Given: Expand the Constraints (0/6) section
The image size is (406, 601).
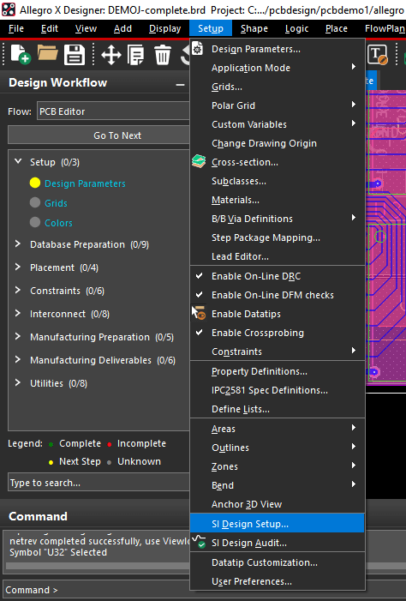Looking at the screenshot, I should [x=18, y=290].
